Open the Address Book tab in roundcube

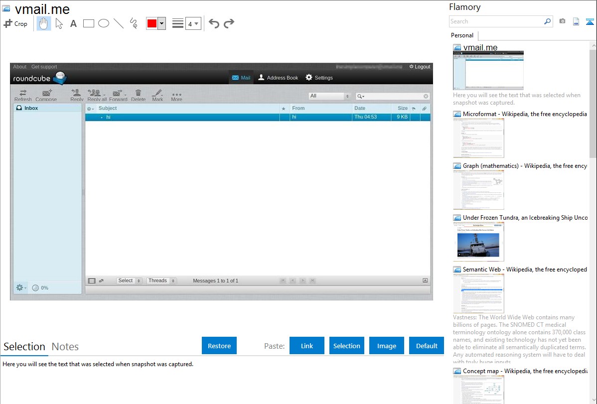coord(278,78)
